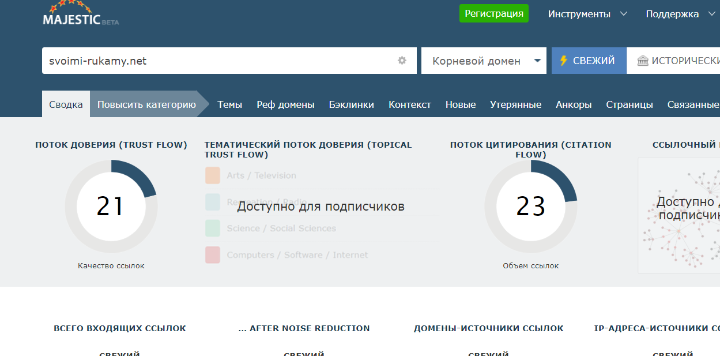Select the ИСТОРИЧЕСКИЙ index button
The width and height of the screenshot is (720, 356).
click(673, 61)
